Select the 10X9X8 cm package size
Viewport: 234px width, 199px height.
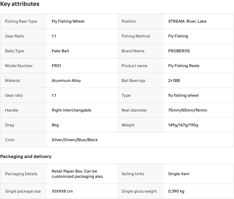pyautogui.click(x=62, y=191)
